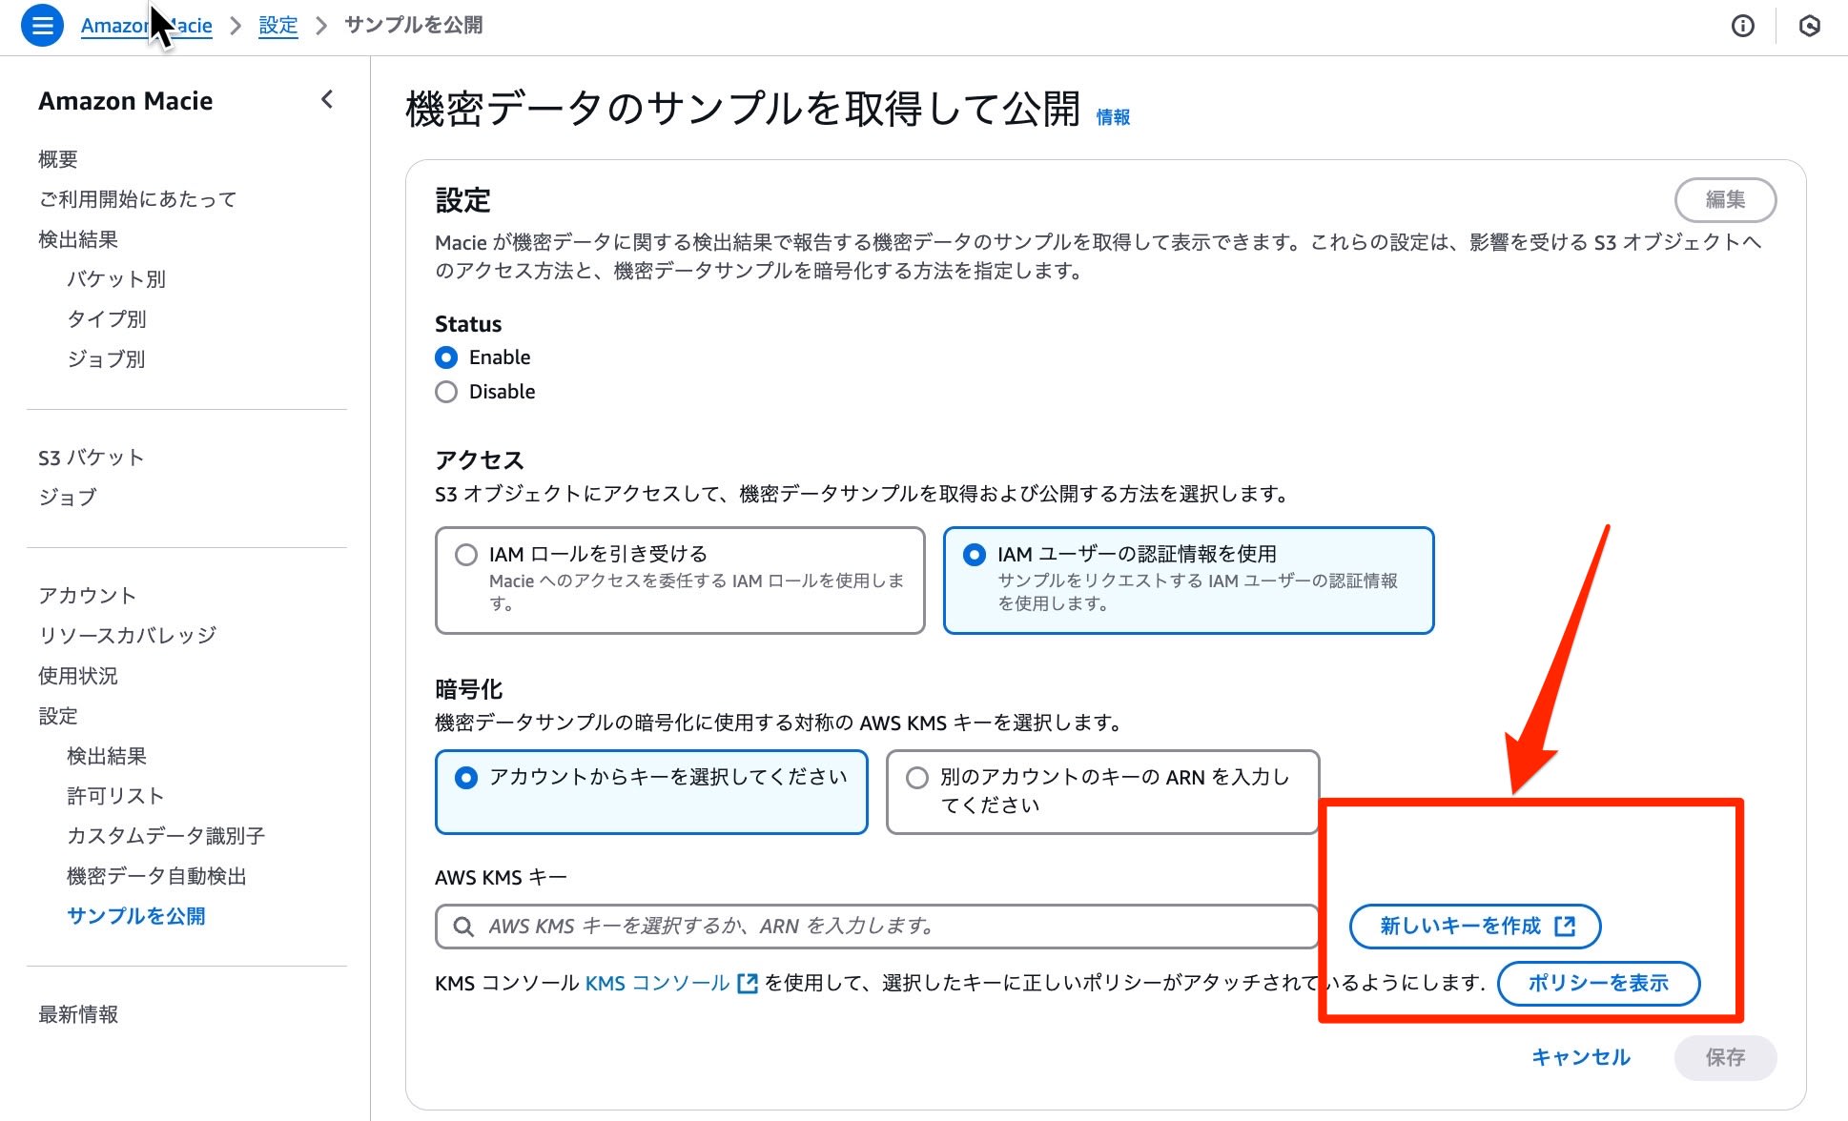
Task: Go to the 設定 breadcrumb link
Action: [278, 26]
